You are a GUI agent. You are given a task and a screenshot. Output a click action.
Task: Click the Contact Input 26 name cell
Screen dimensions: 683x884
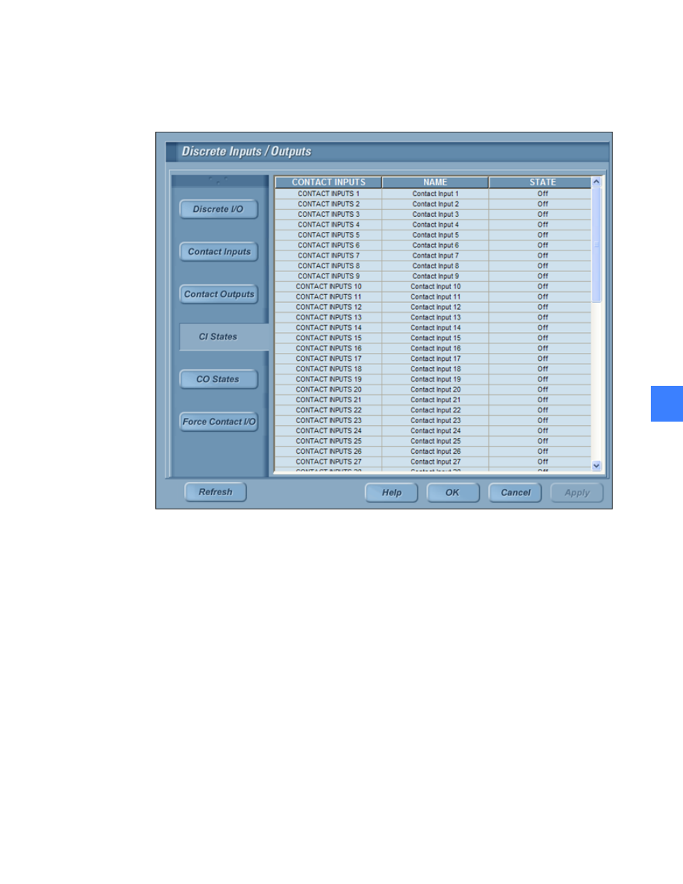pos(435,452)
